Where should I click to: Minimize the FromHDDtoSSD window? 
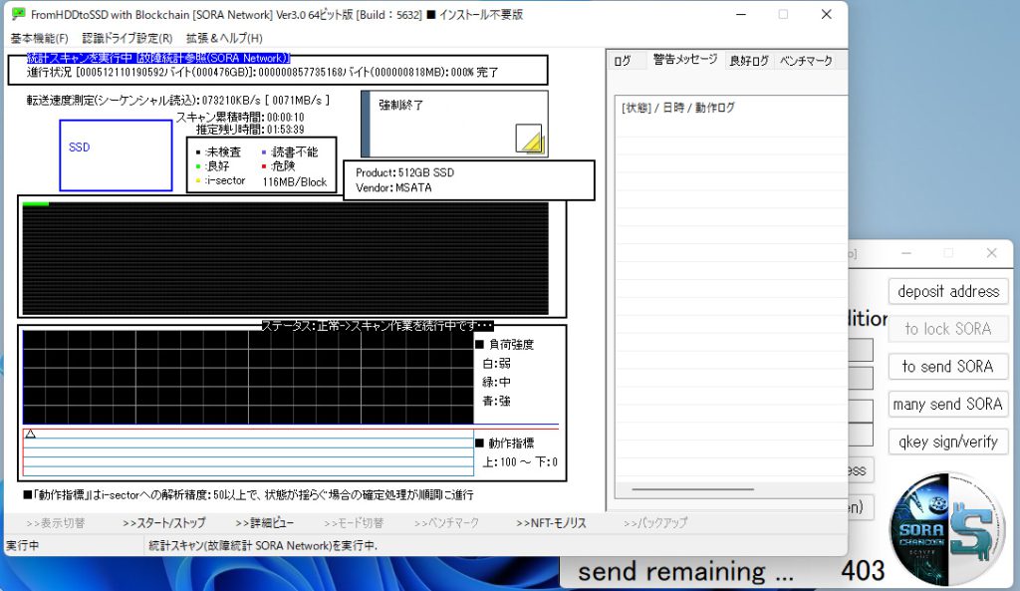pos(741,14)
